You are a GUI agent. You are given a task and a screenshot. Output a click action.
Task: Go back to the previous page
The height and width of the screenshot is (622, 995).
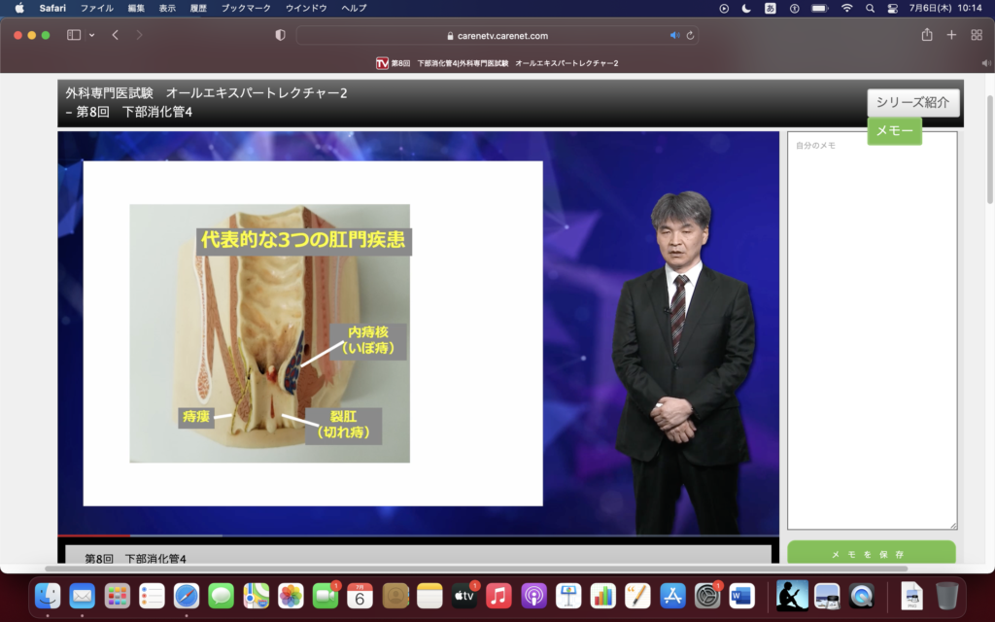[x=115, y=35]
